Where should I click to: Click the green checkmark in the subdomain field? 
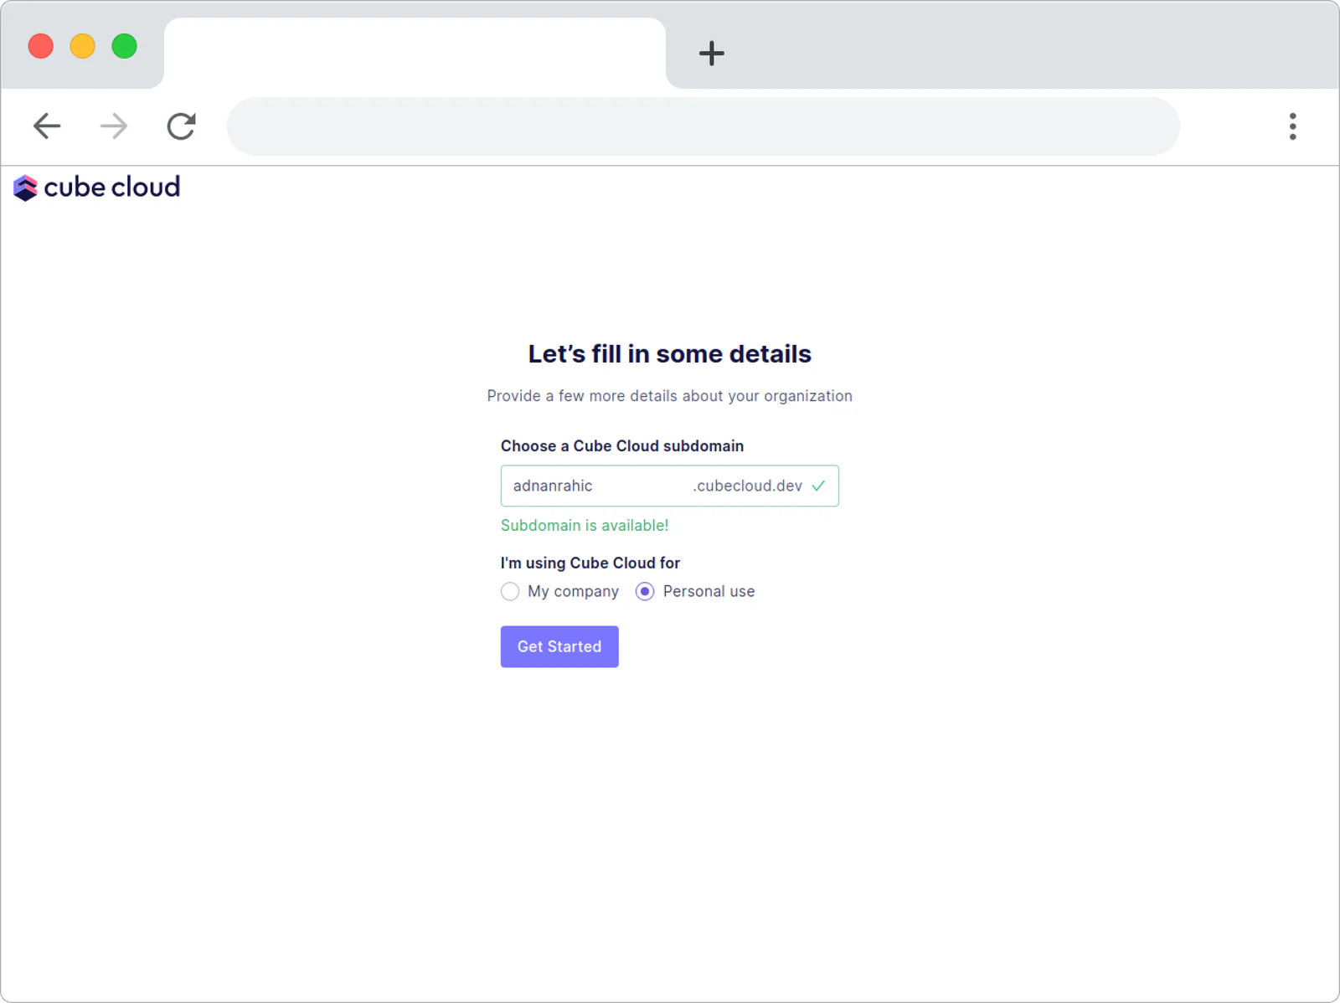(x=818, y=486)
